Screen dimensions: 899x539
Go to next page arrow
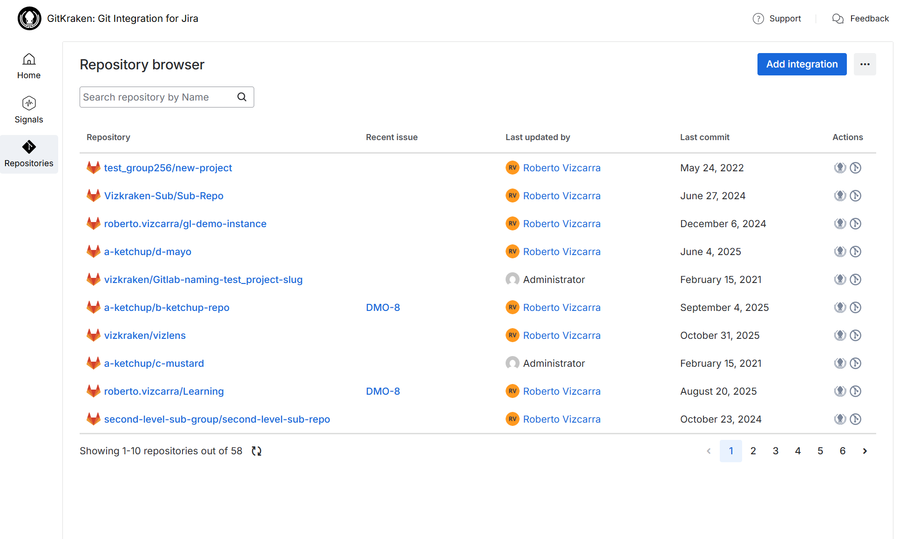pos(865,451)
